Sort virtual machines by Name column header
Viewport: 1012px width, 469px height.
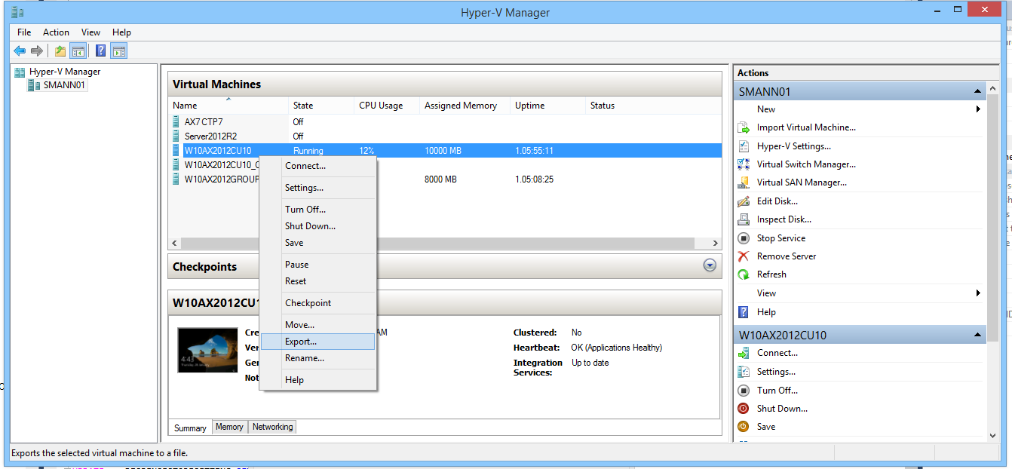click(x=228, y=106)
